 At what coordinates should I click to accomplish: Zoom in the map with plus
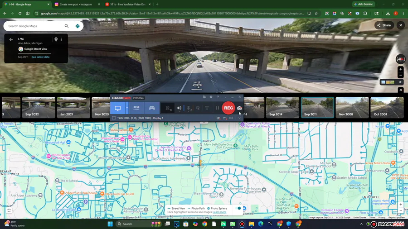click(400, 205)
